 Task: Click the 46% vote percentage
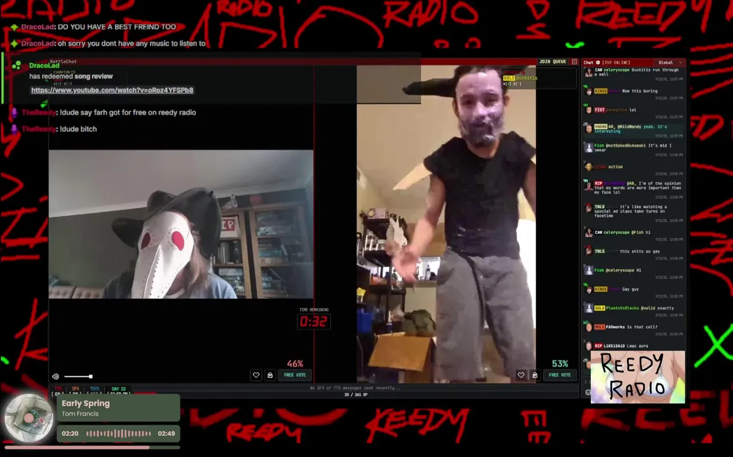[295, 364]
